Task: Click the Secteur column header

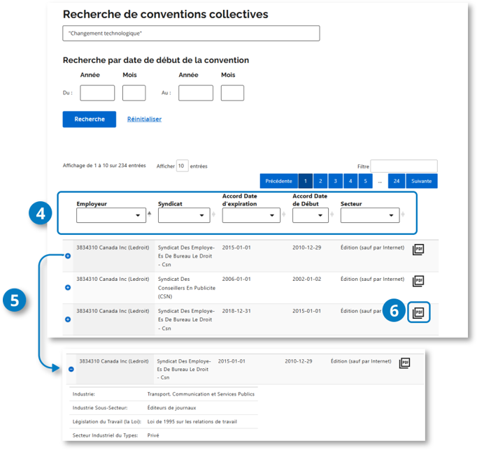Action: point(351,203)
